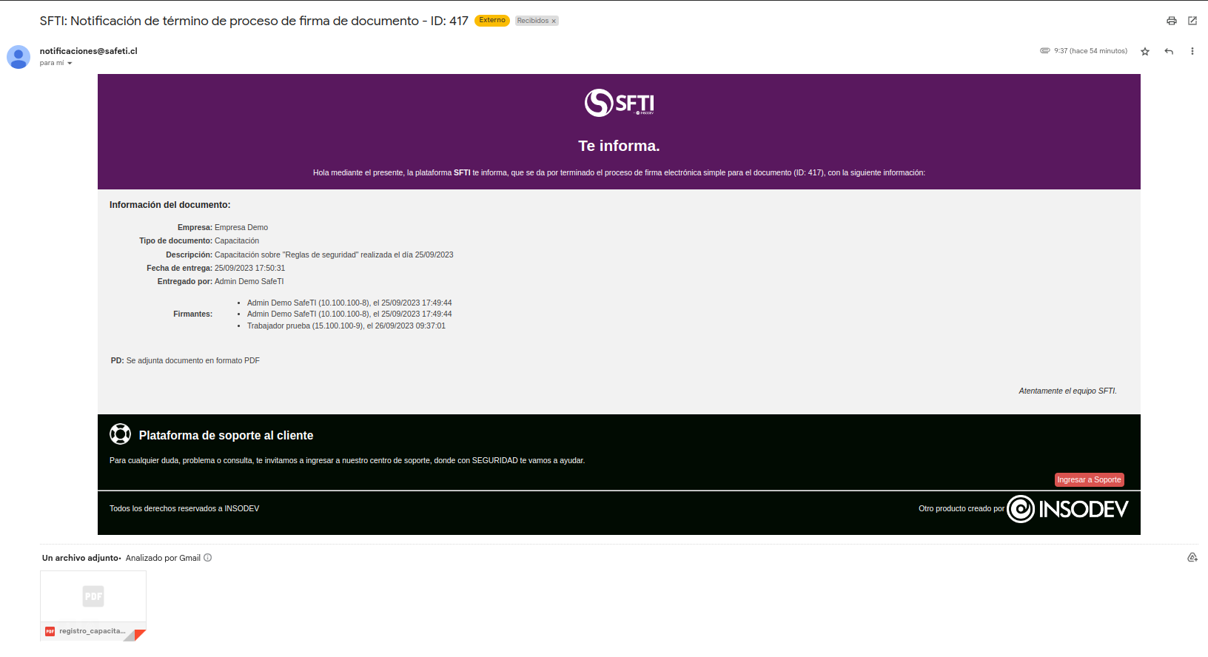Click the info icon beside 'Analizado por Gmail'

point(208,558)
